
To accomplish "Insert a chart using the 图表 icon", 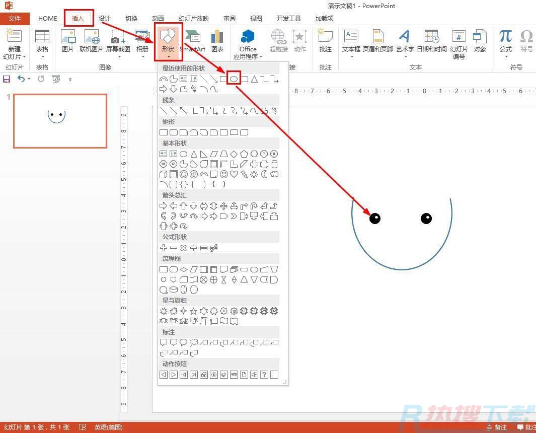I will [217, 40].
